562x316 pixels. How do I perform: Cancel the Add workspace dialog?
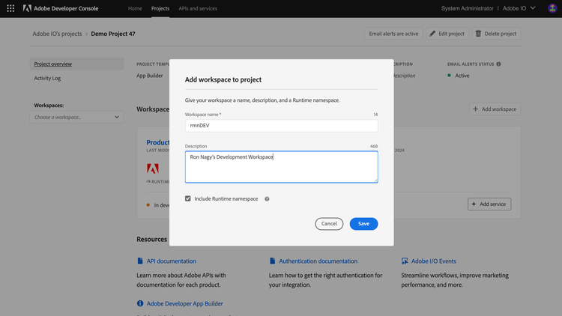click(x=329, y=224)
